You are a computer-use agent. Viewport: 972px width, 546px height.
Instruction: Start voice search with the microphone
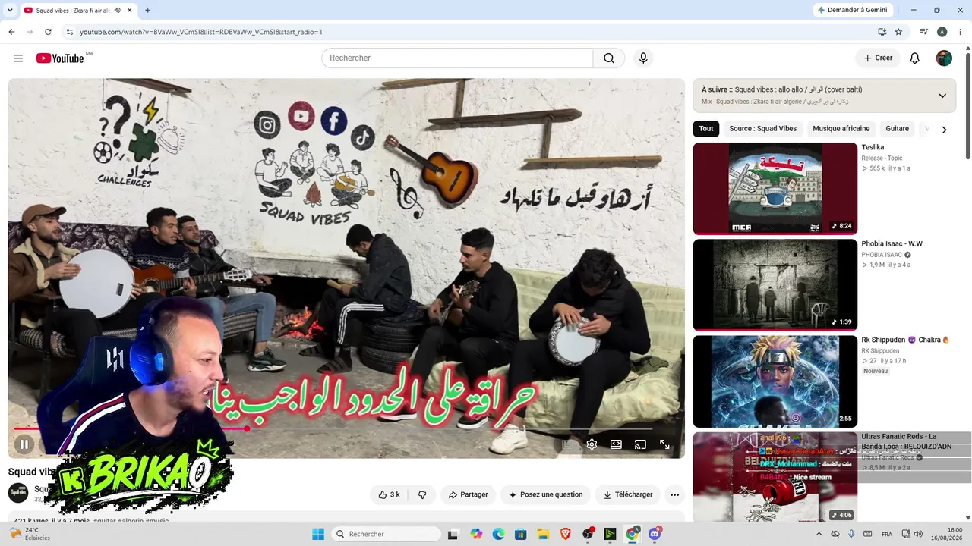coord(643,58)
